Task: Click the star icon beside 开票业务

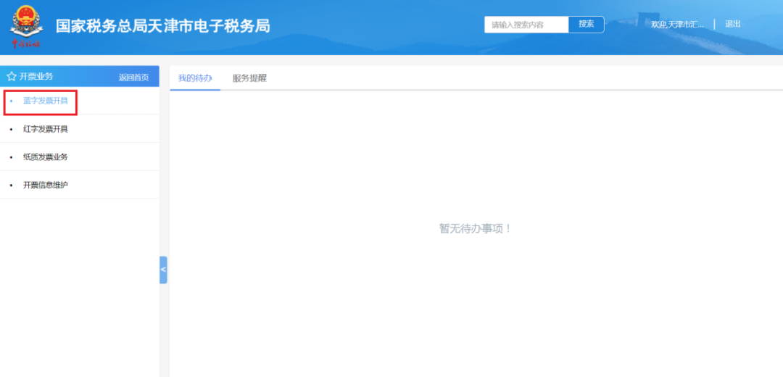Action: pyautogui.click(x=11, y=76)
